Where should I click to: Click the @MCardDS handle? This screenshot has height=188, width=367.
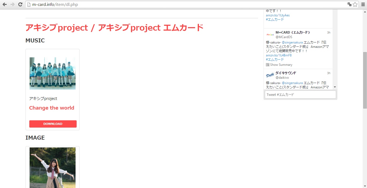coord(284,37)
